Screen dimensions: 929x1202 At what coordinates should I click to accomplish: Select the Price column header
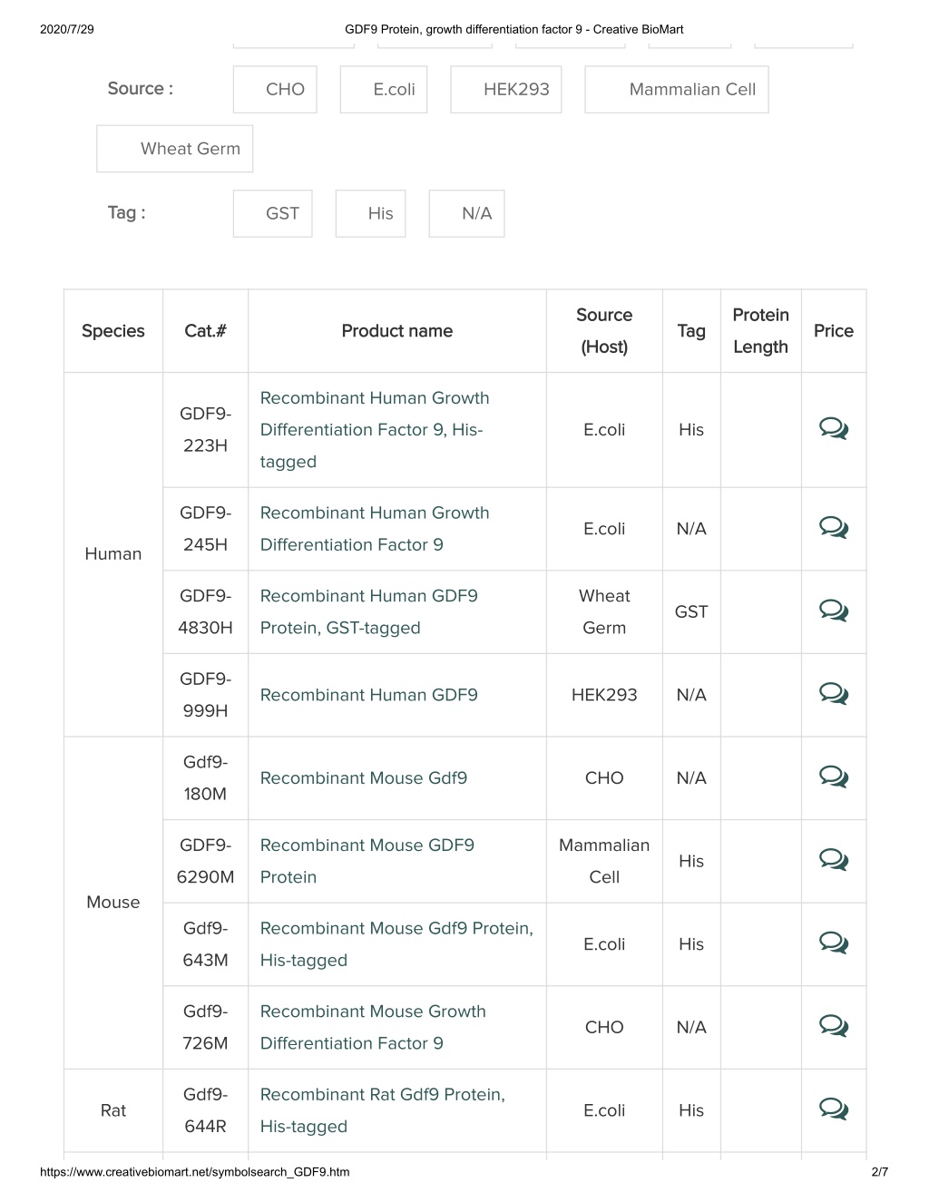click(x=834, y=331)
